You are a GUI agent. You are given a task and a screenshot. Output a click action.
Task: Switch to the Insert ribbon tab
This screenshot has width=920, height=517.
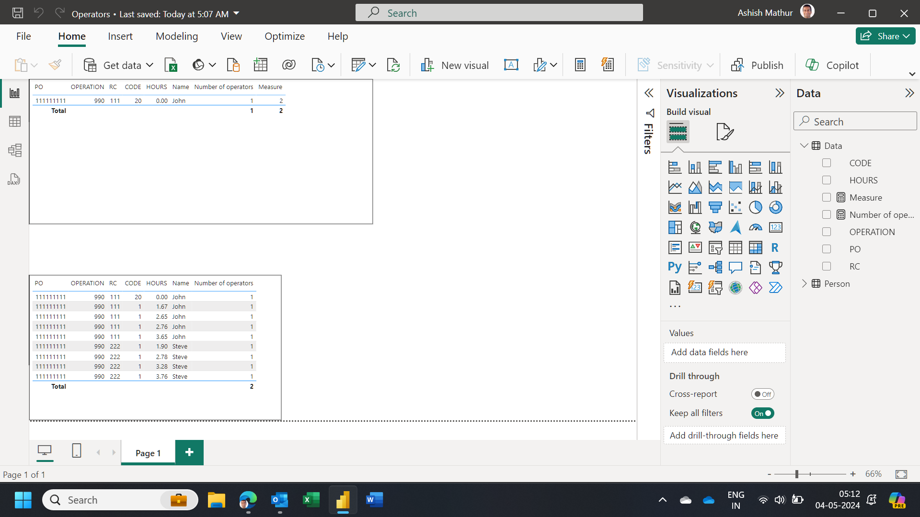pyautogui.click(x=120, y=36)
